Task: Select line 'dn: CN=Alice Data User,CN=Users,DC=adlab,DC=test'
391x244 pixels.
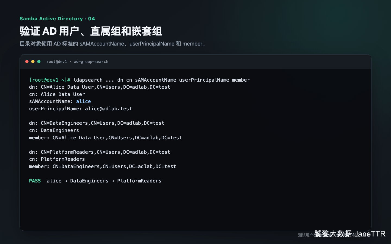Action: click(x=100, y=87)
